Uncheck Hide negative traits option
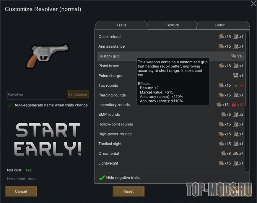This screenshot has width=257, height=203. click(x=102, y=178)
